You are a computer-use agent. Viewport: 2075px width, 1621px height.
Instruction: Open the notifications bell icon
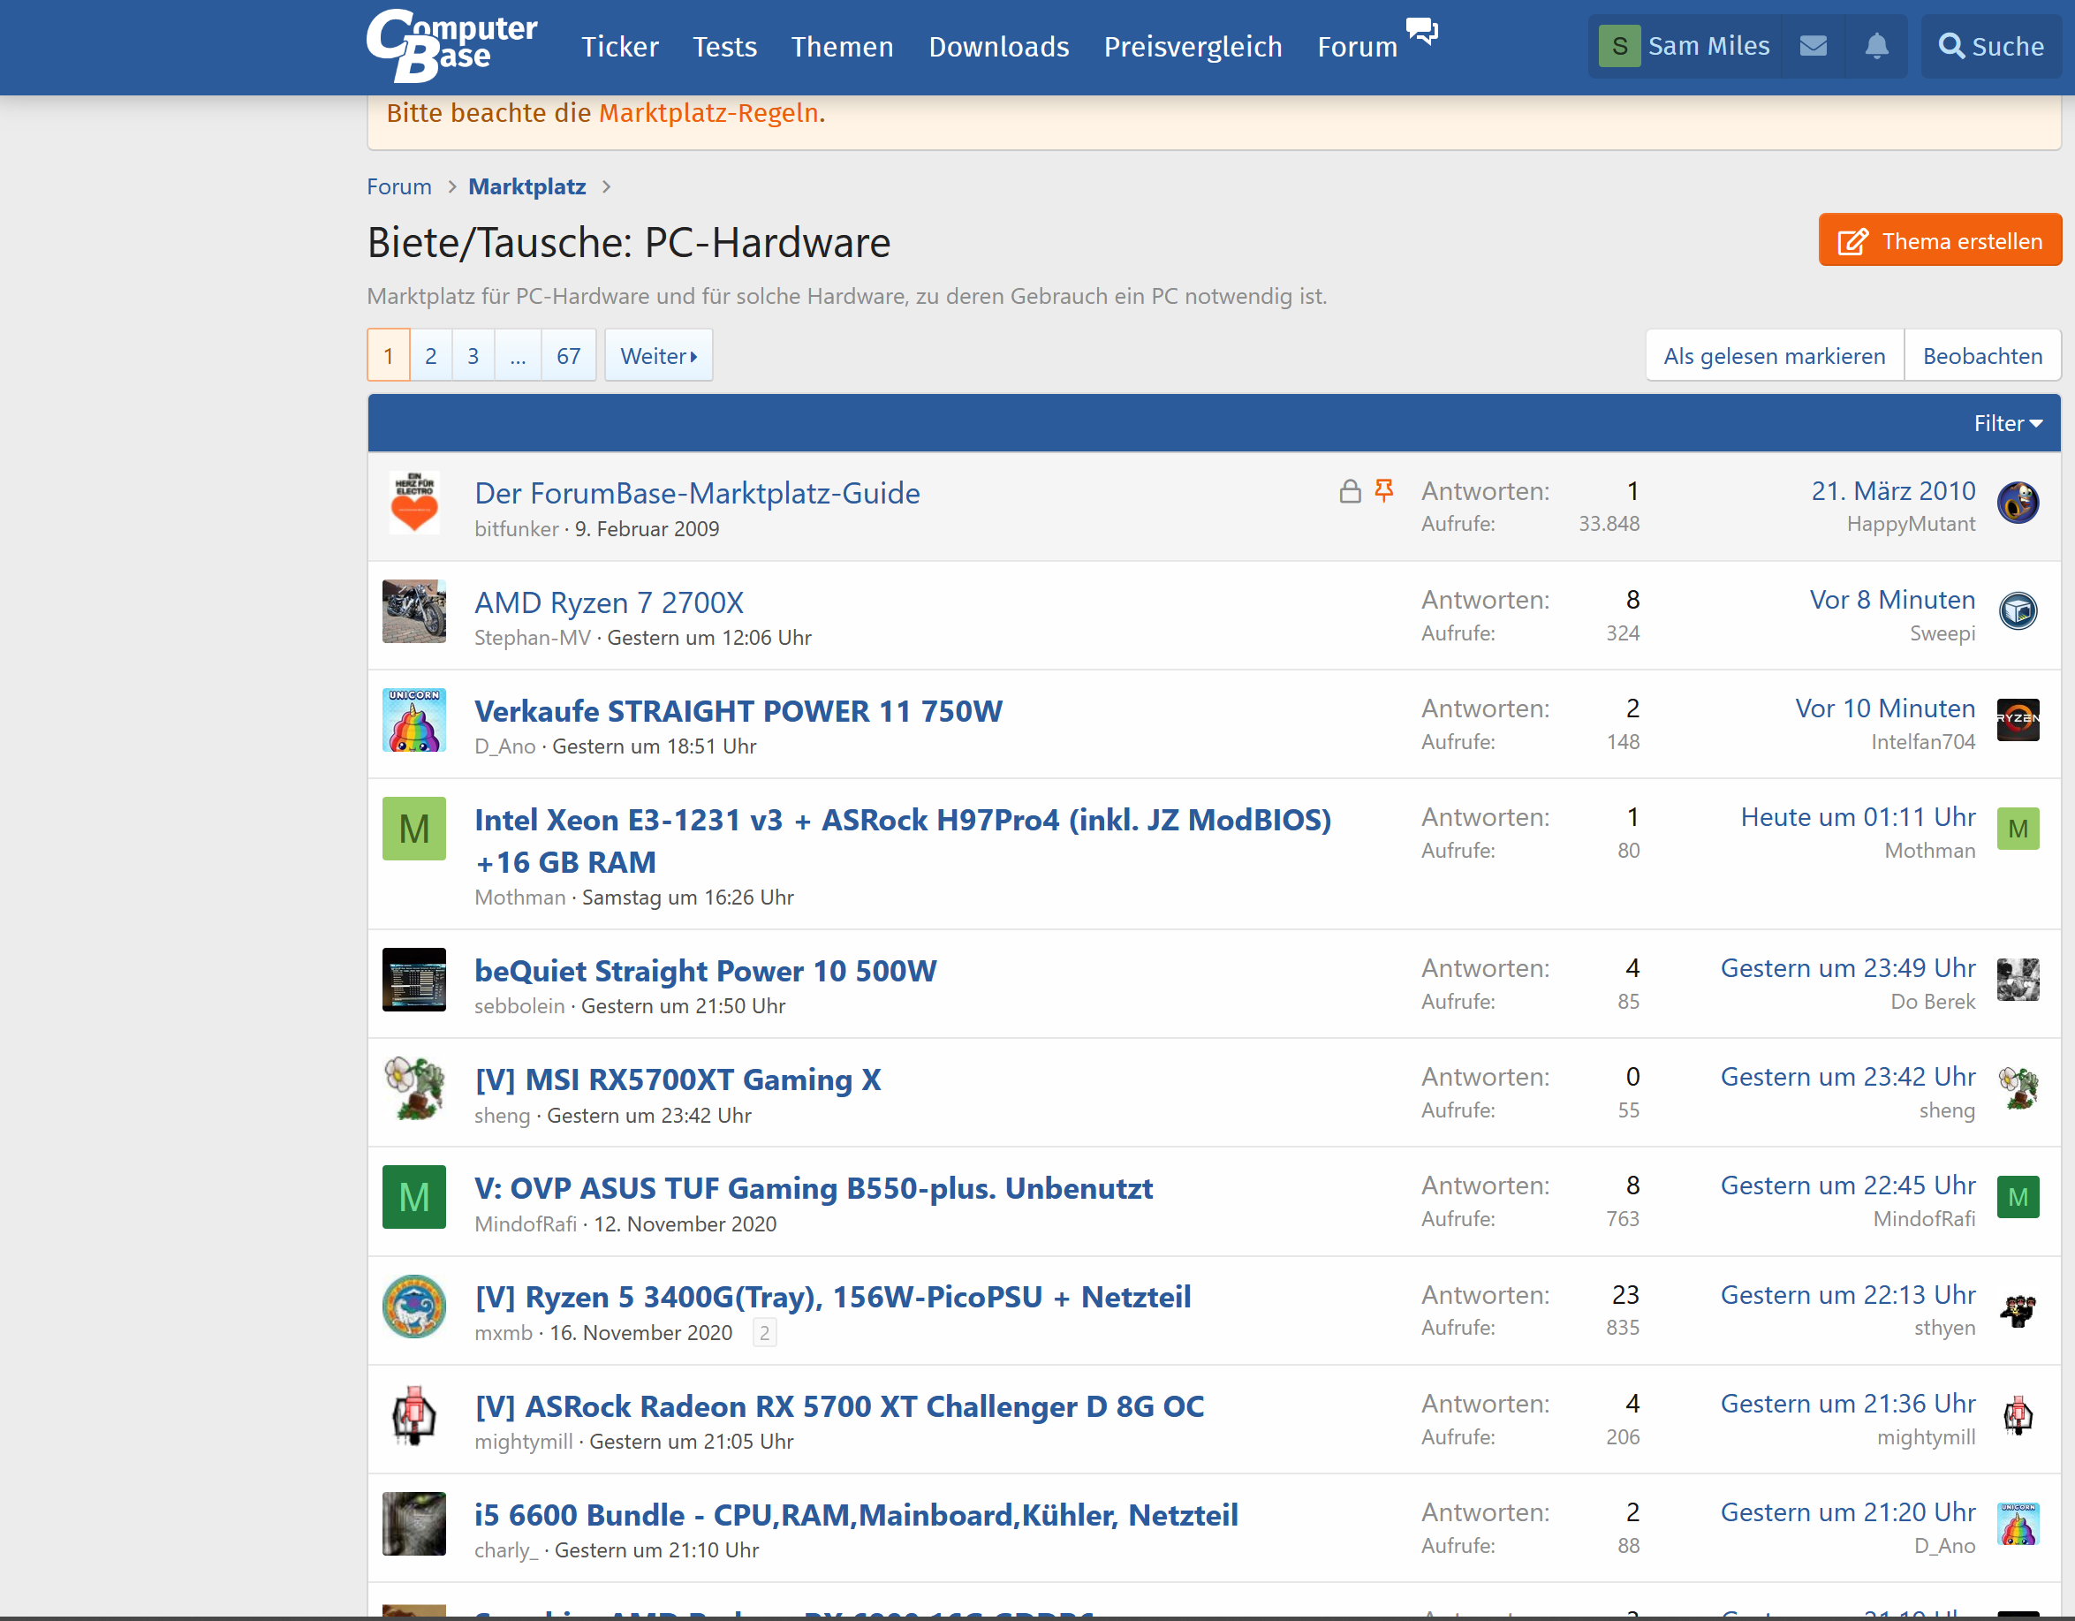1875,46
